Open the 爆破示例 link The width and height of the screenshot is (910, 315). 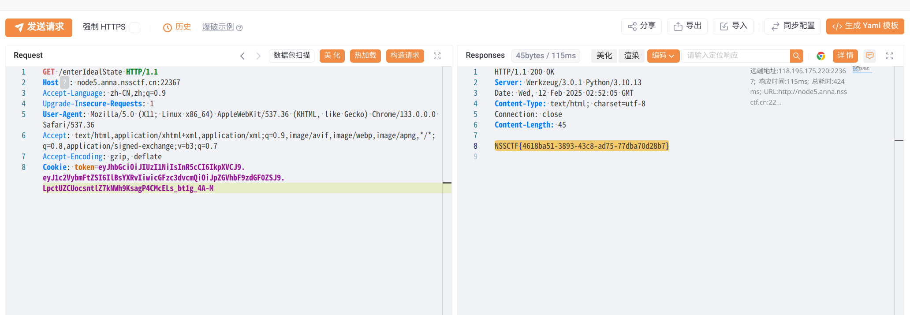[218, 27]
